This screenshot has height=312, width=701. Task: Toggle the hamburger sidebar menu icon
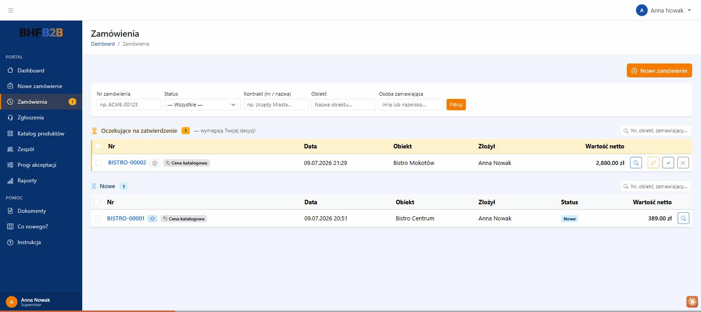(11, 10)
